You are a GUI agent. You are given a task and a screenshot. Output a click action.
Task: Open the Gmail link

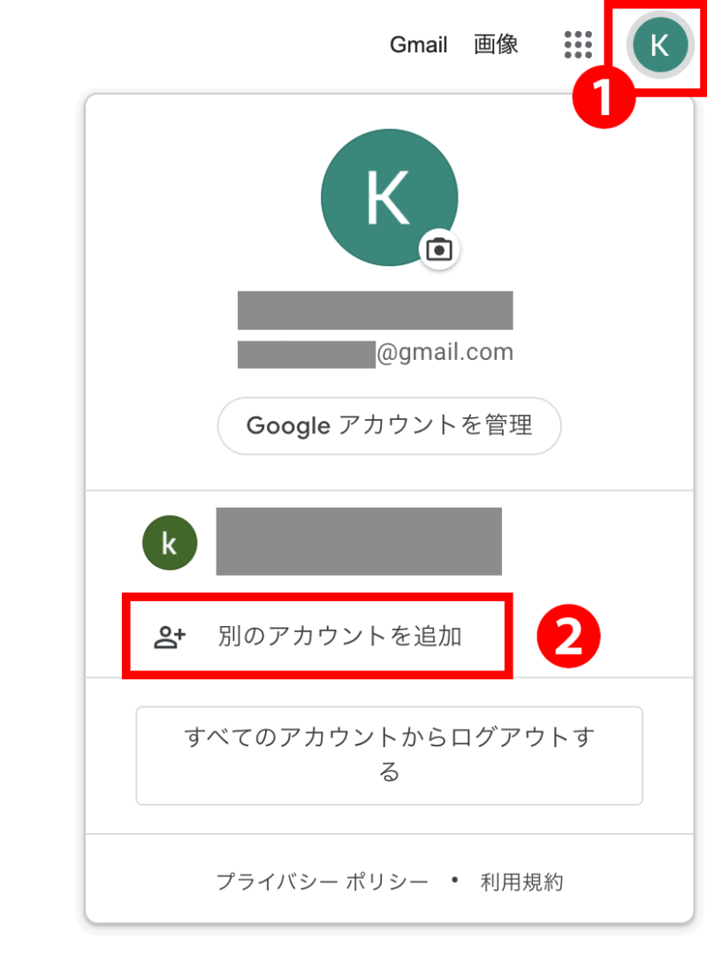[x=419, y=44]
